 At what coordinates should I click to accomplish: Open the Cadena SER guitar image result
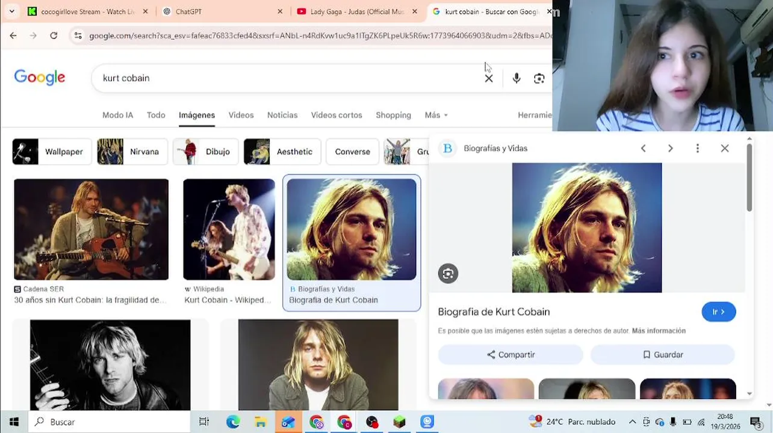point(92,229)
